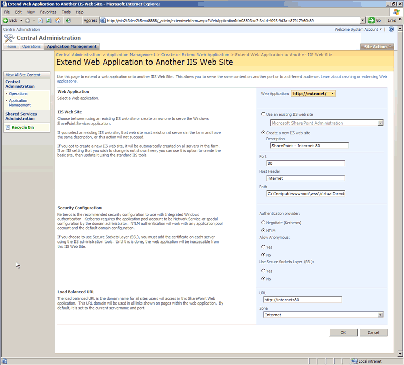Open the Zone dropdown showing Internet
This screenshot has width=404, height=365.
point(323,315)
